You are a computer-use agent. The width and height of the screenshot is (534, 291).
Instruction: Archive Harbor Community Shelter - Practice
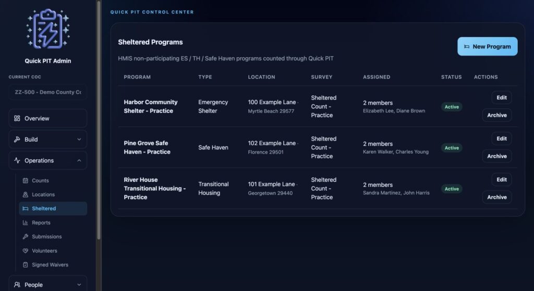coord(497,115)
